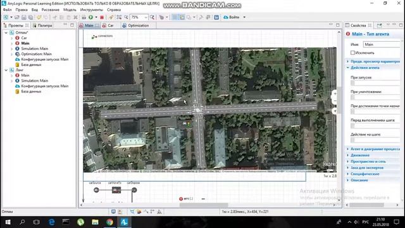Click the New model toolbar icon

click(x=6, y=17)
